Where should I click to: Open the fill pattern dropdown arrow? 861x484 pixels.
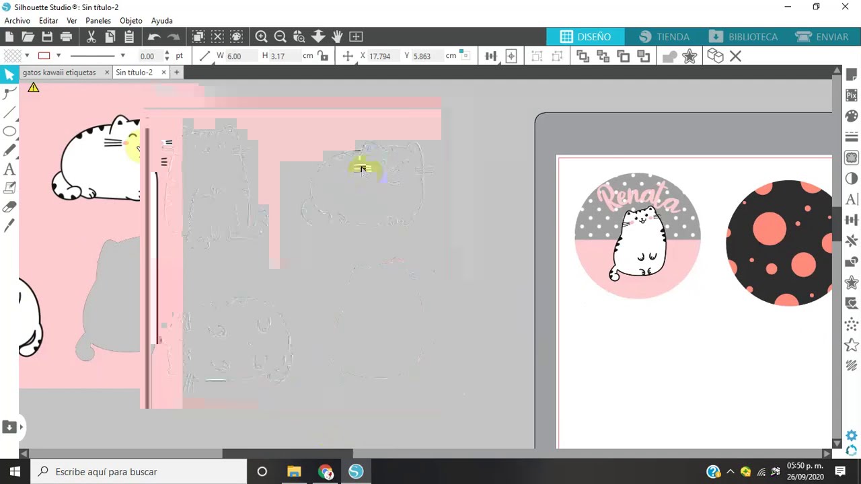(27, 56)
